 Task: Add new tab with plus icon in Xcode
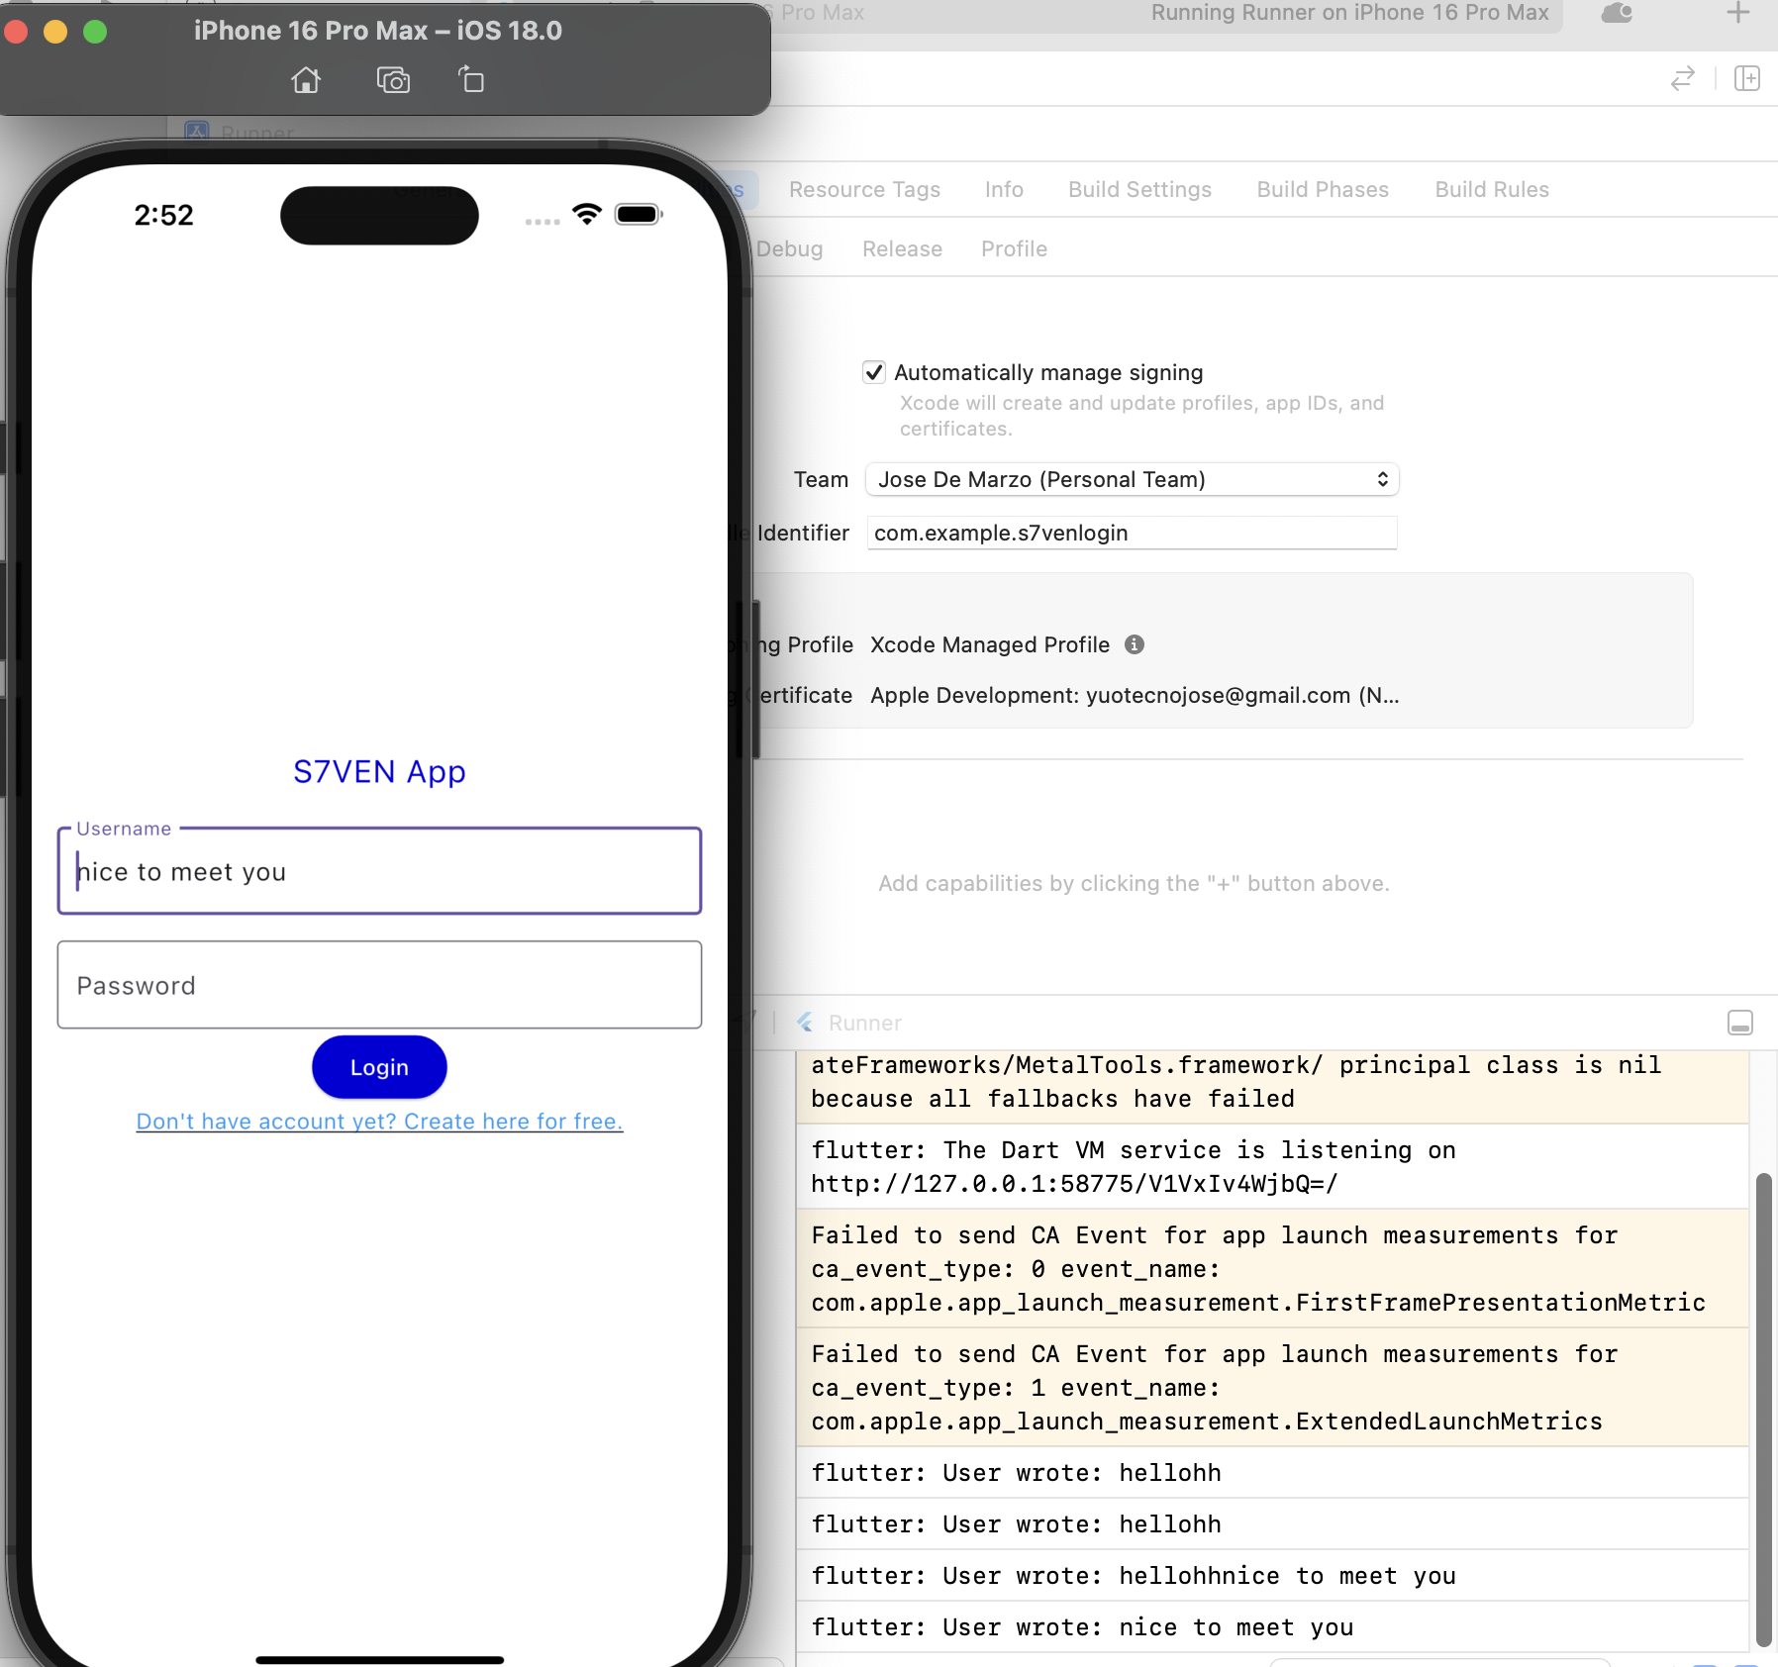1738,13
